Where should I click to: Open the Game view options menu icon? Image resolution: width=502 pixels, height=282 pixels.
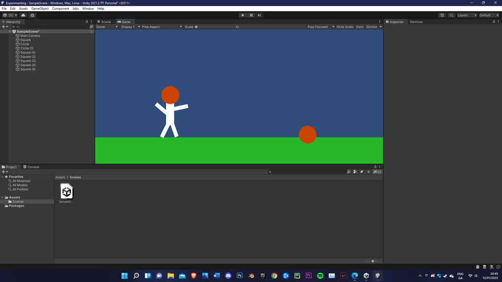(x=379, y=22)
